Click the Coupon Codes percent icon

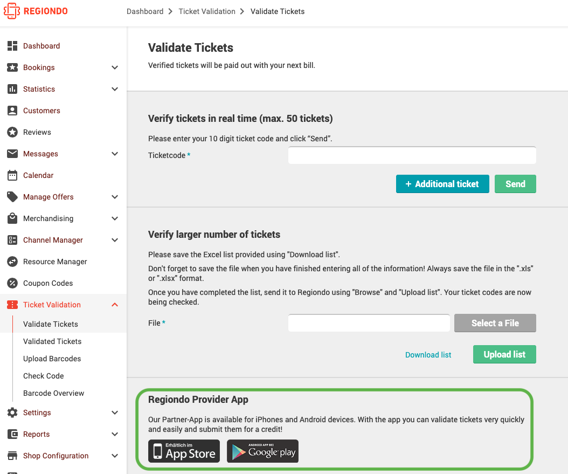(12, 283)
